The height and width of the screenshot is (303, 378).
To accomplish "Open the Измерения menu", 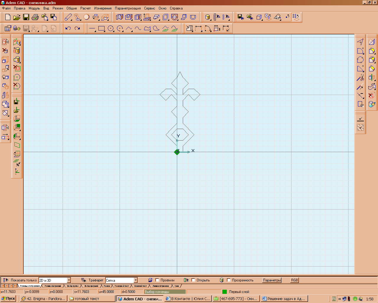I will click(103, 8).
